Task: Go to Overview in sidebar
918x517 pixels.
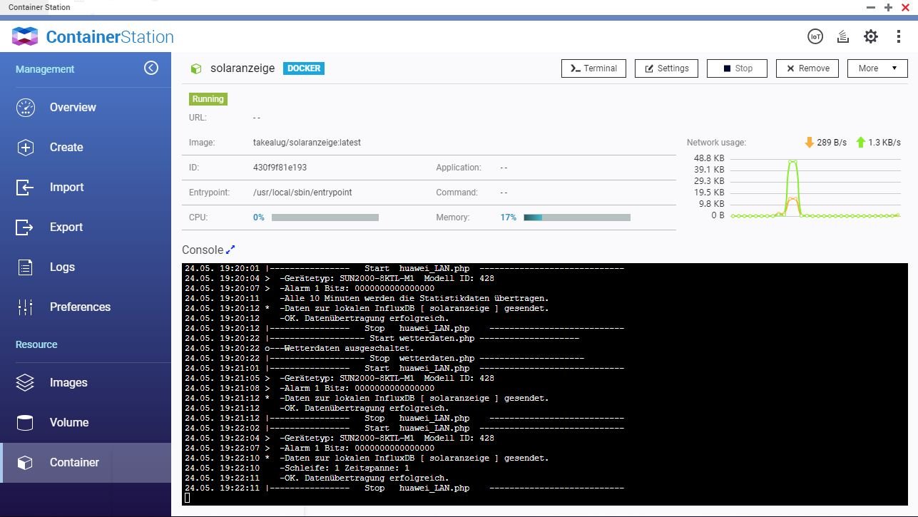Action: [72, 107]
